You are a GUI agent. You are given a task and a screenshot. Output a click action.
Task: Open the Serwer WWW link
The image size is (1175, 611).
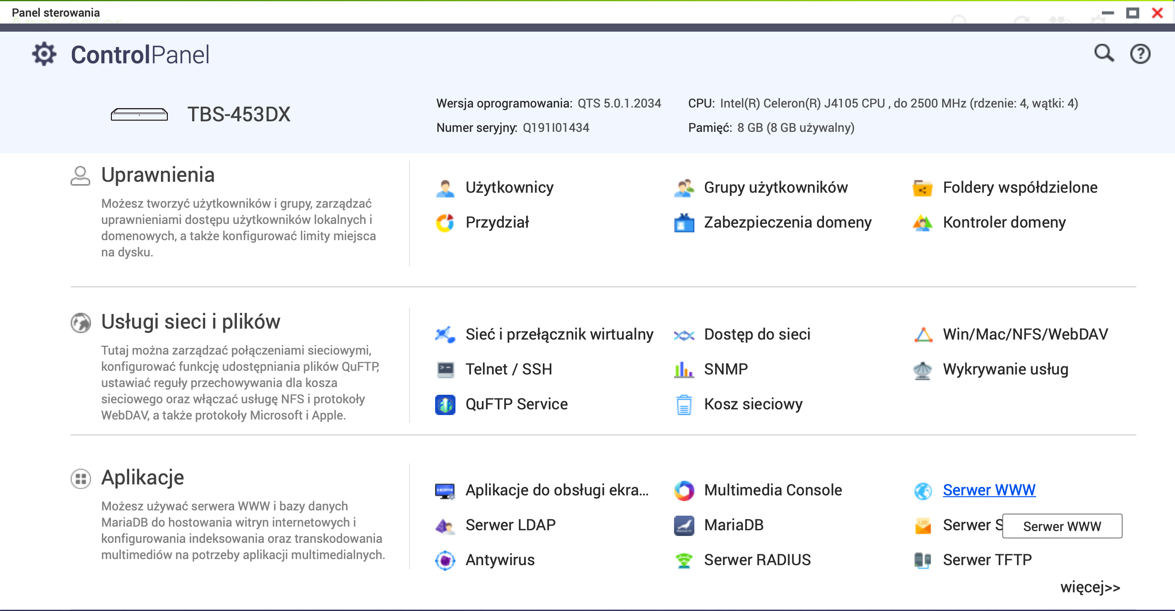click(x=989, y=490)
